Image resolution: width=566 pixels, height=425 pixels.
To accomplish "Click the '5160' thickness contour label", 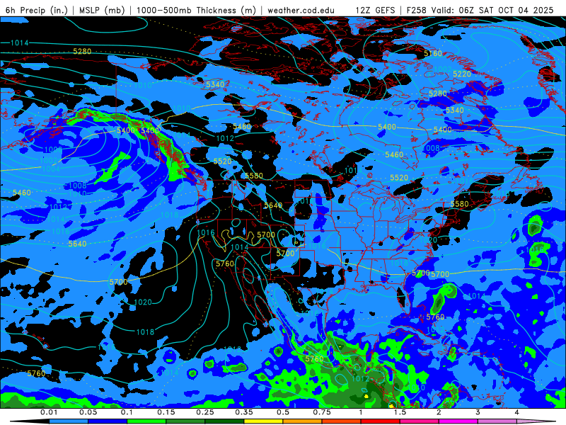I will (x=432, y=54).
